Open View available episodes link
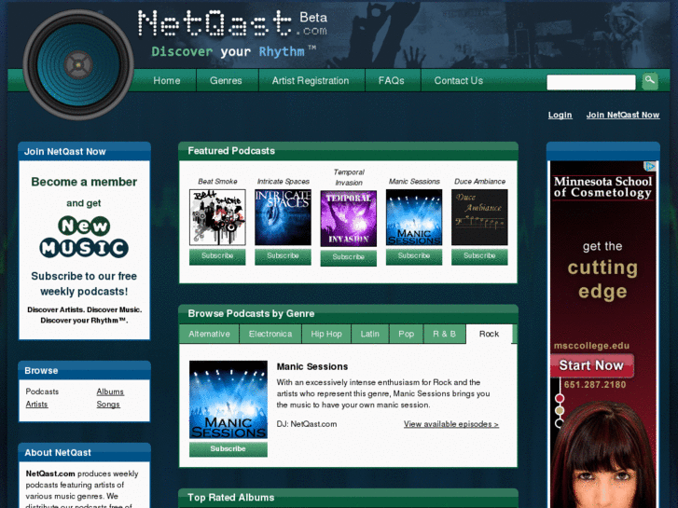This screenshot has height=508, width=678. (451, 424)
